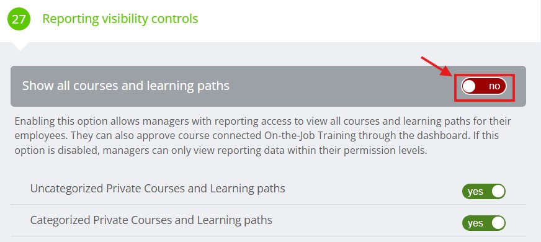Screen dimensions: 541x242
Task: Click the white knob on Categorized yes switch
Action: [498, 223]
